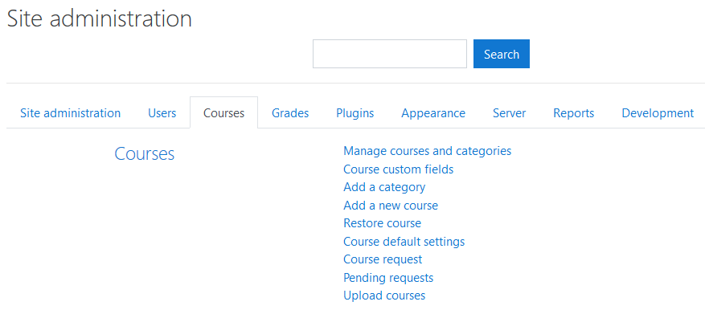Viewport: 705px width, 318px height.
Task: Go to the Plugins tab
Action: pyautogui.click(x=355, y=113)
